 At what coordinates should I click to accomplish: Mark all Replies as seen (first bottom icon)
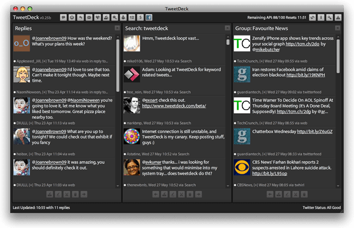coord(50,194)
